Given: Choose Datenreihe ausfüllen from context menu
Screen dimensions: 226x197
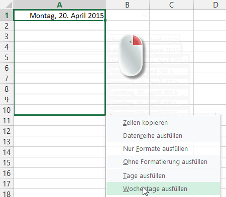Looking at the screenshot, I should coord(163,135).
